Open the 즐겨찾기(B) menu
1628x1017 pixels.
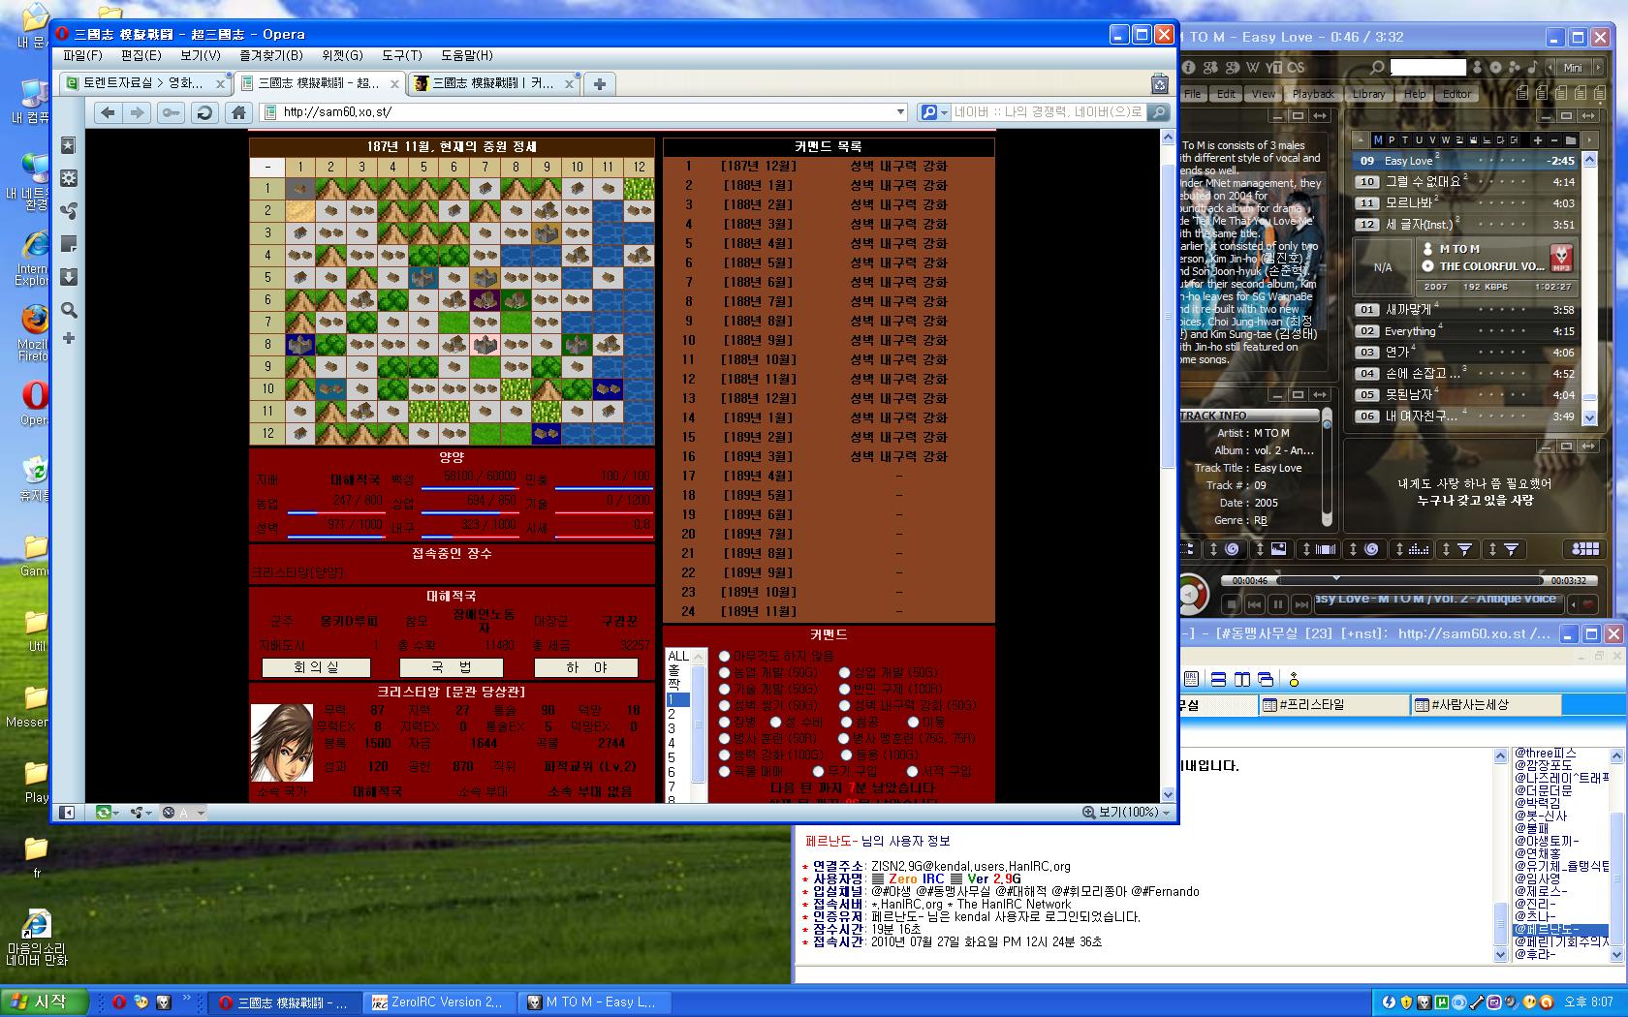click(x=271, y=55)
